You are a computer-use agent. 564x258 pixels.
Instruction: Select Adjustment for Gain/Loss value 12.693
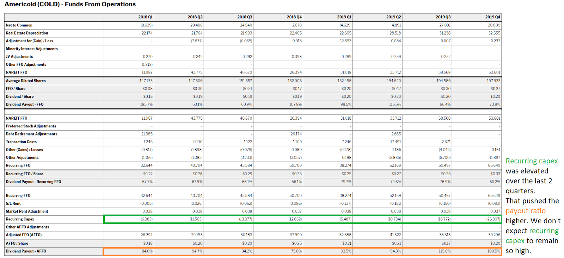(345, 41)
